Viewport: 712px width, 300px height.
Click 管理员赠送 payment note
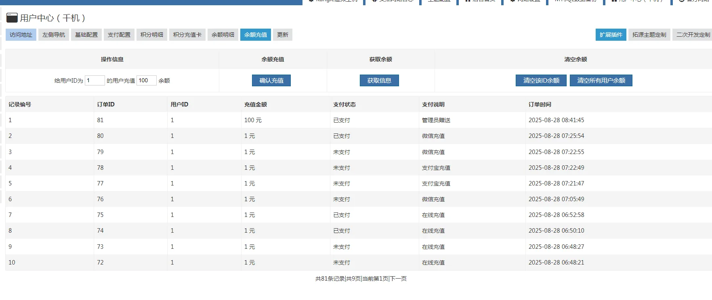click(x=436, y=120)
